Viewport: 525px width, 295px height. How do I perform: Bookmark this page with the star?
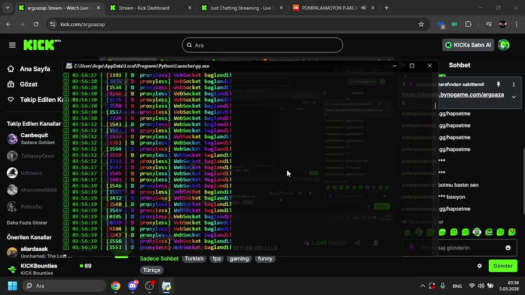click(x=421, y=24)
